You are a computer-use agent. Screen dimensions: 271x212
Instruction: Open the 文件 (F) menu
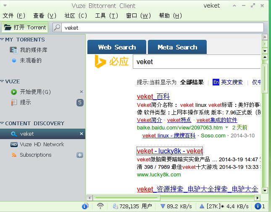pos(14,16)
